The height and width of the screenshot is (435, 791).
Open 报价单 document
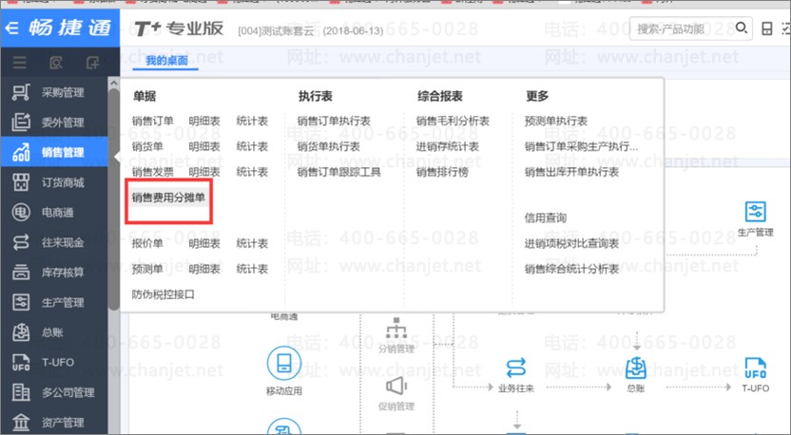(147, 243)
